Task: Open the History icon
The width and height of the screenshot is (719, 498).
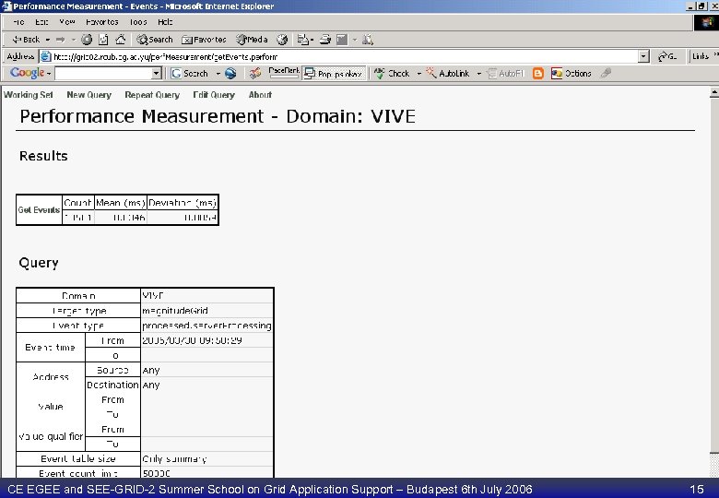Action: (282, 40)
